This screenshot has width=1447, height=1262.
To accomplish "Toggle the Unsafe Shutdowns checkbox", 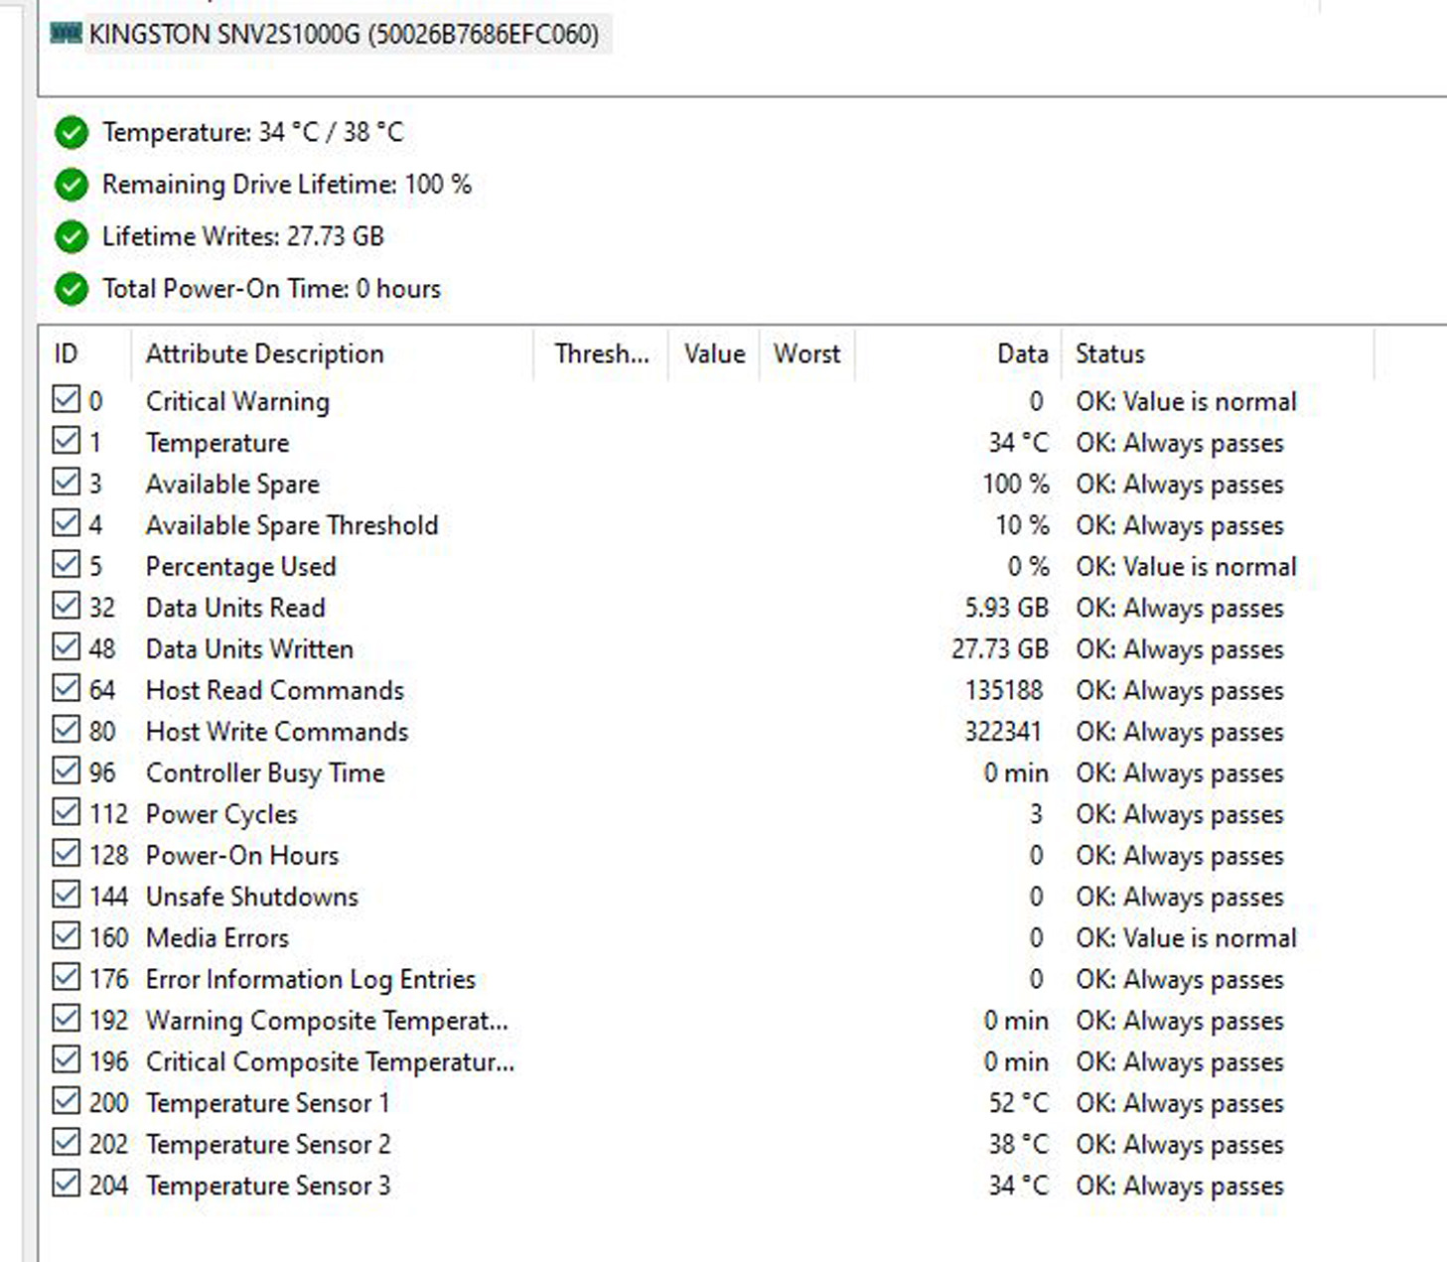I will point(67,895).
